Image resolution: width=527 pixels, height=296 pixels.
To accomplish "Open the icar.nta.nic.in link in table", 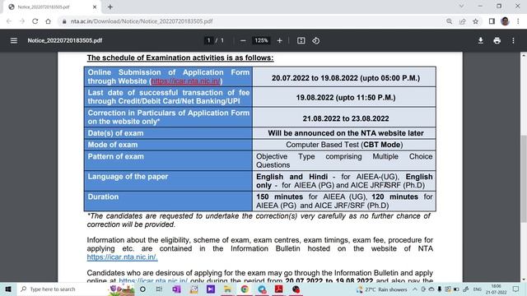I will 186,81.
